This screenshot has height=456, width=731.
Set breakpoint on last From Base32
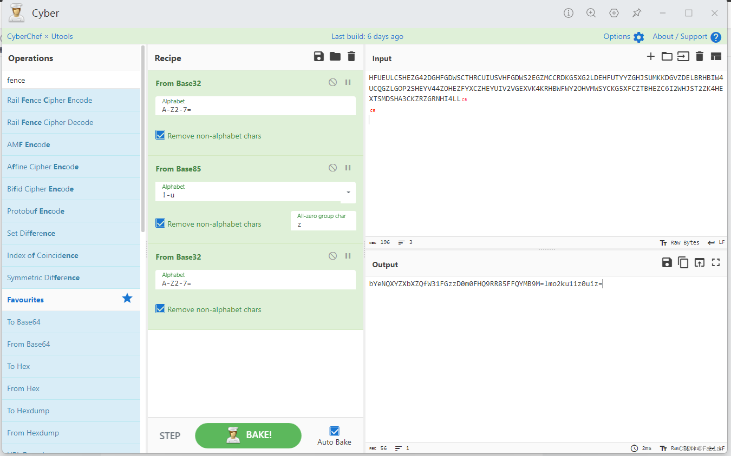coord(348,256)
